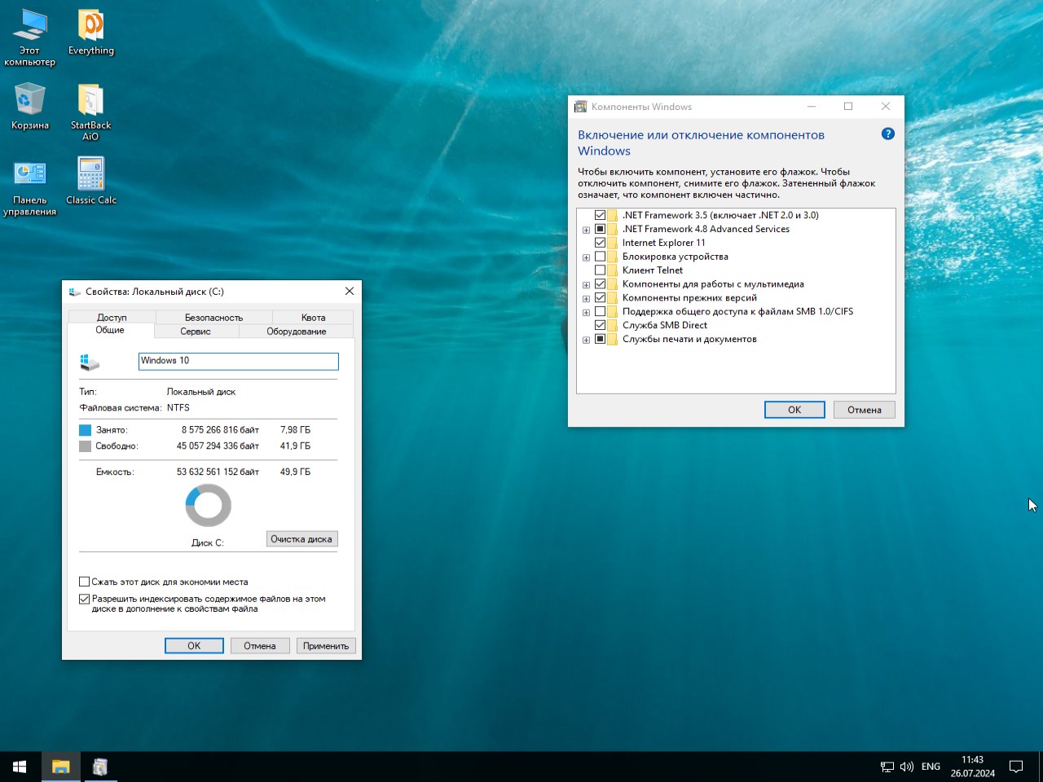Open the Панель управления desktop icon
The height and width of the screenshot is (782, 1043).
(x=29, y=187)
